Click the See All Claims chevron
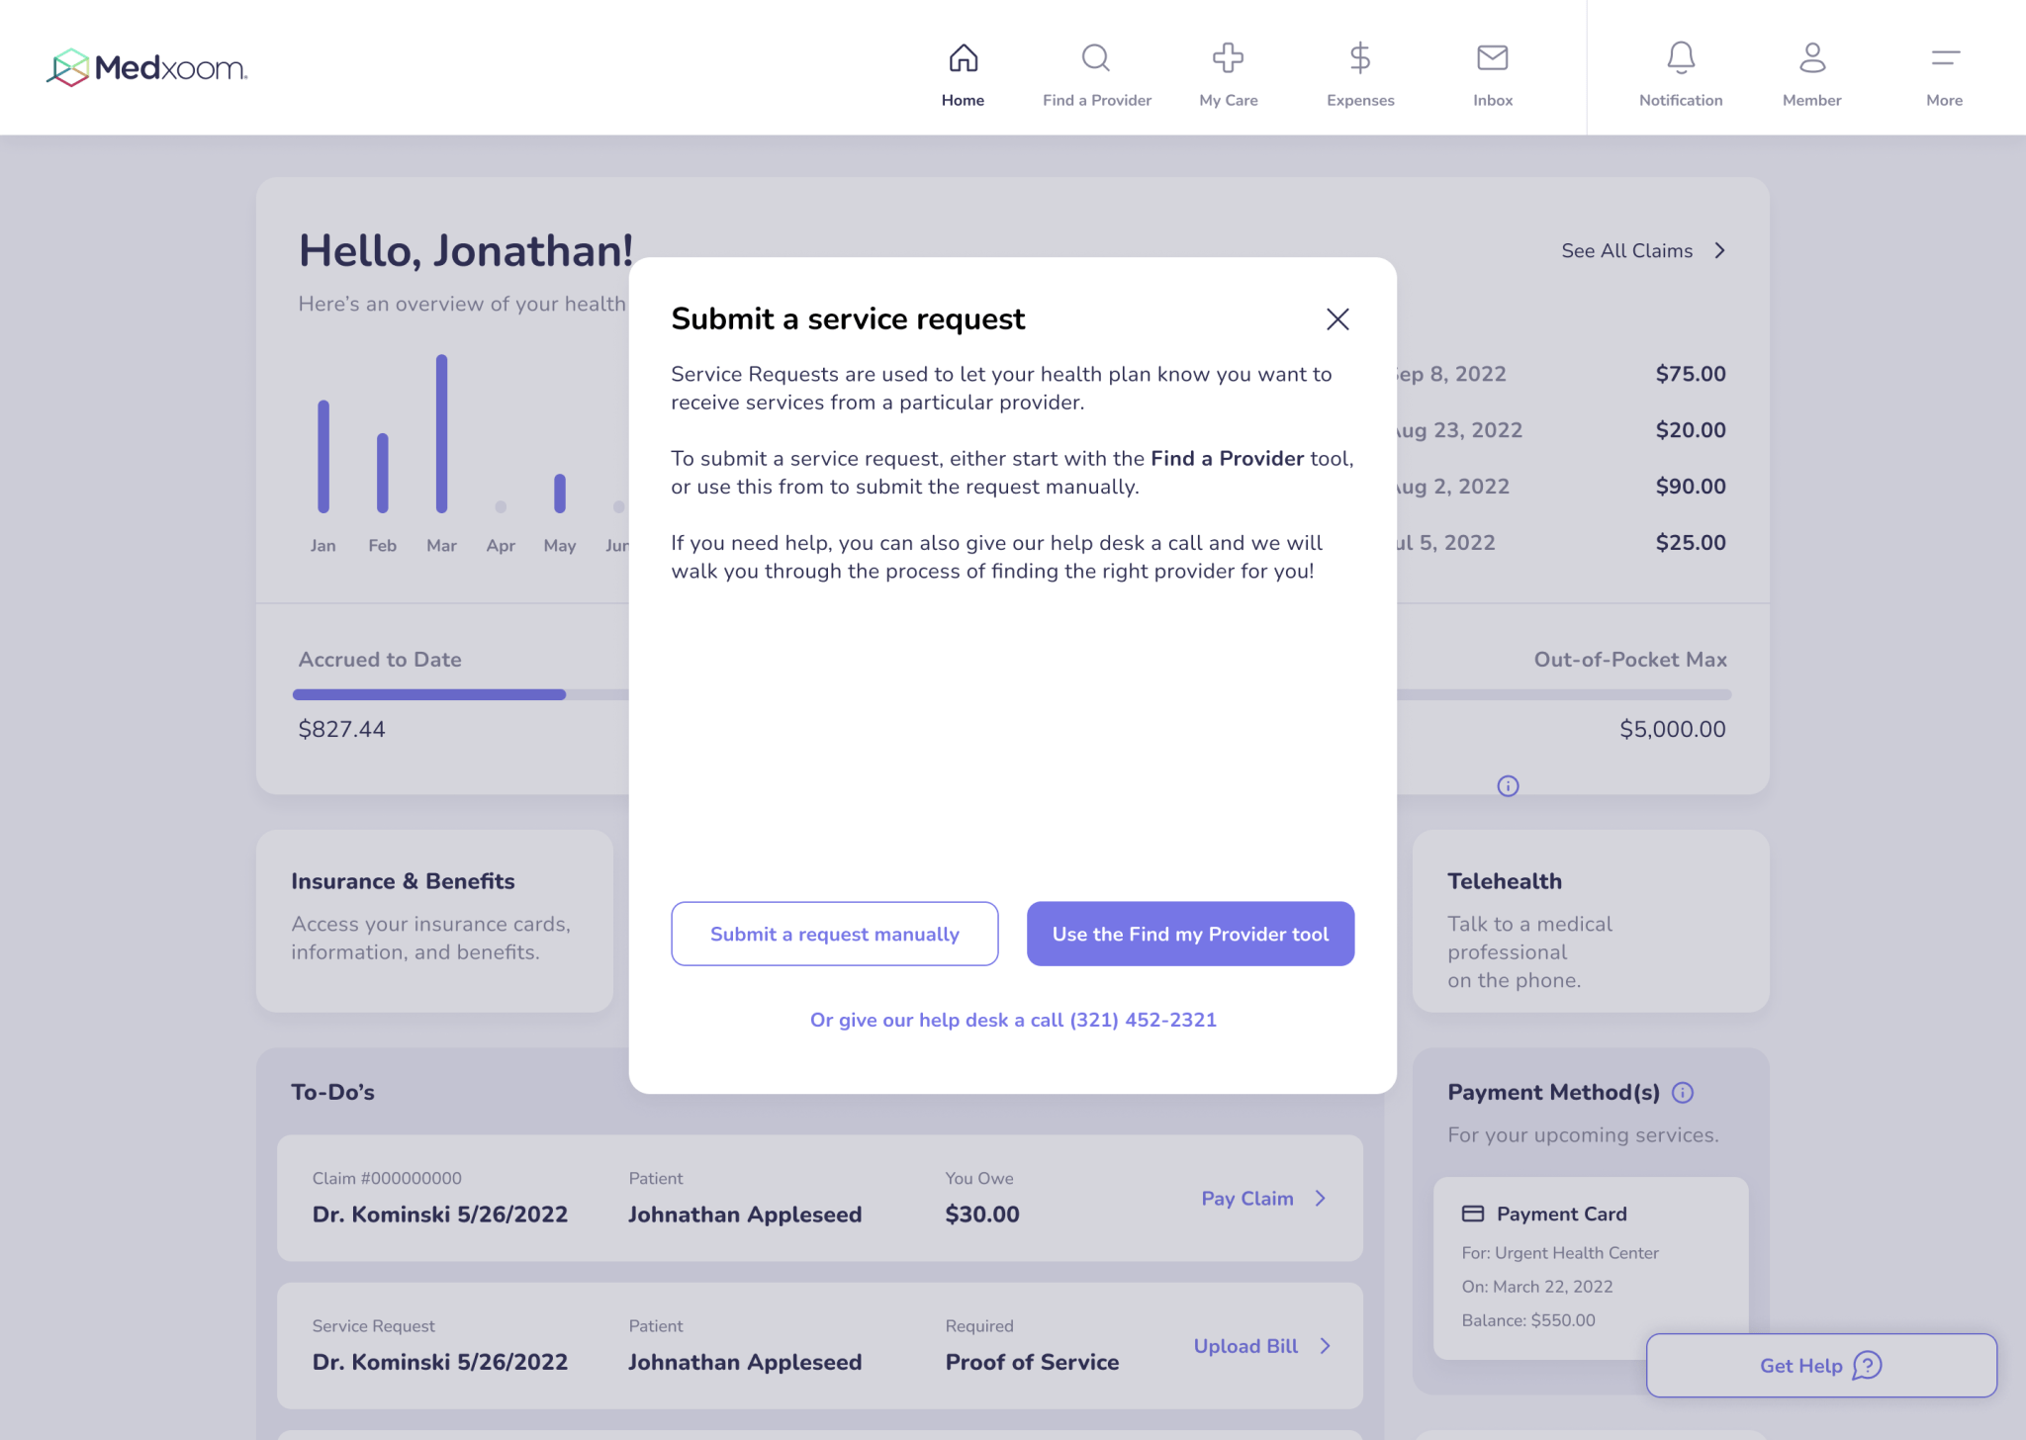Viewport: 2026px width, 1440px height. click(1720, 251)
